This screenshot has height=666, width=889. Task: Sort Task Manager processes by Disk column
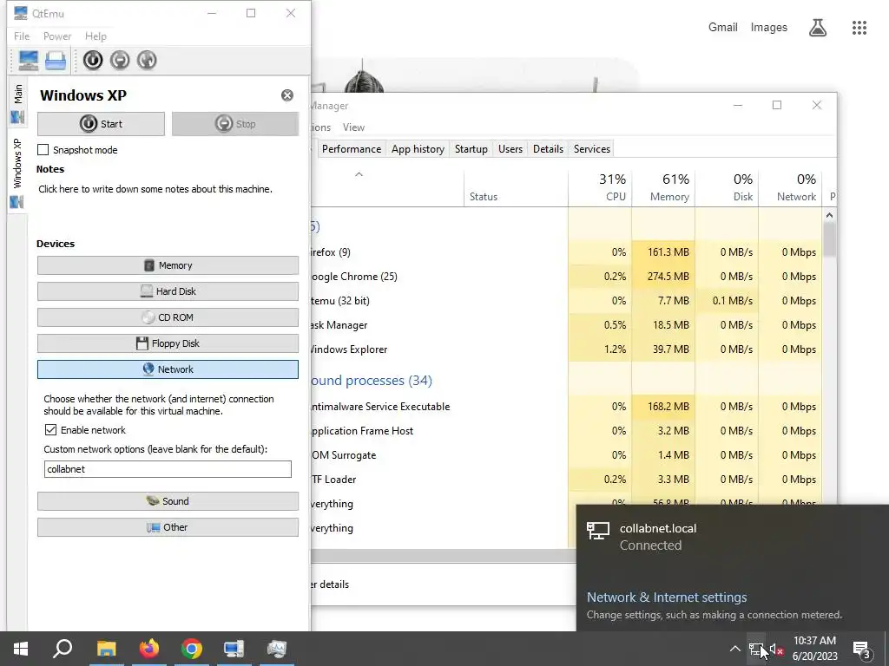pyautogui.click(x=727, y=187)
